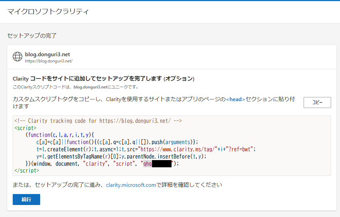Click the y=l.getElementsByTagName code line
The height and width of the screenshot is (217, 340).
click(121, 156)
